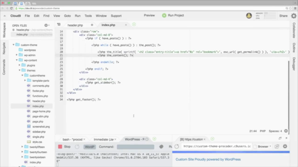The height and width of the screenshot is (167, 298).
Task: Open the Goto menu
Action: 67,16
